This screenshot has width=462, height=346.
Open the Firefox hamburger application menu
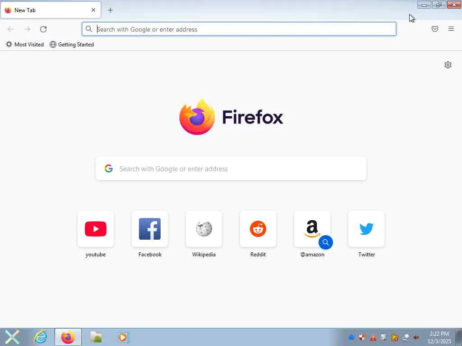tap(451, 29)
